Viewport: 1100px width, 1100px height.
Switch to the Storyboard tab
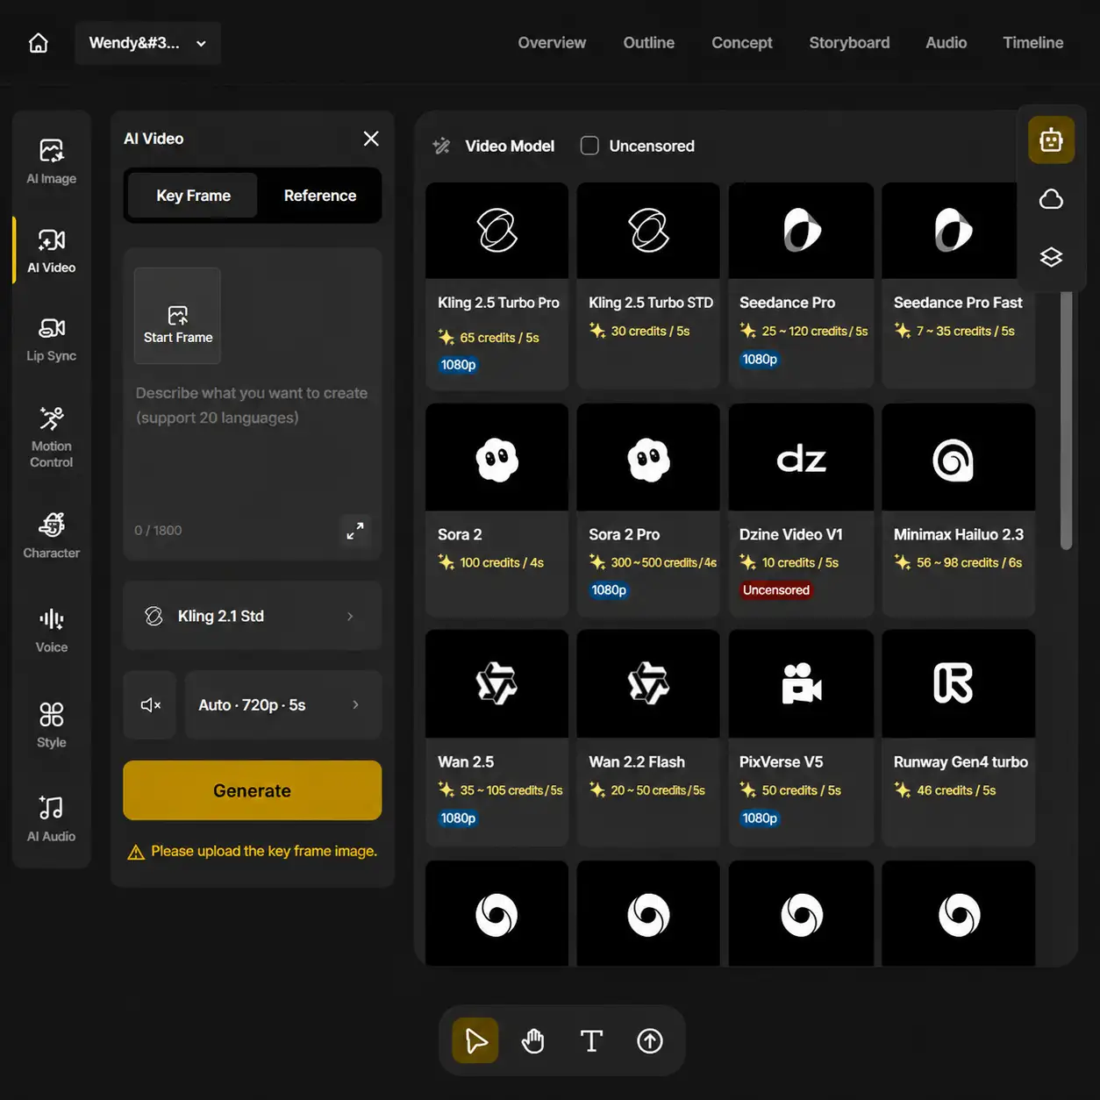click(x=849, y=43)
